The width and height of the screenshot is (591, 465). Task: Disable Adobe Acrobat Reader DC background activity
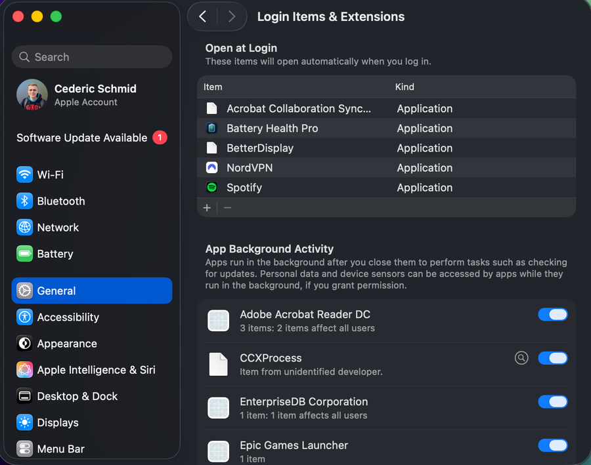click(x=553, y=314)
